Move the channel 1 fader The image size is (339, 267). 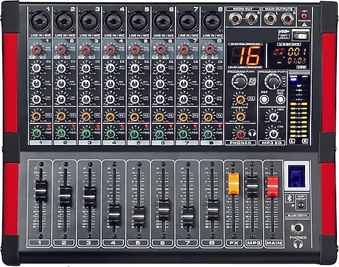(41, 191)
